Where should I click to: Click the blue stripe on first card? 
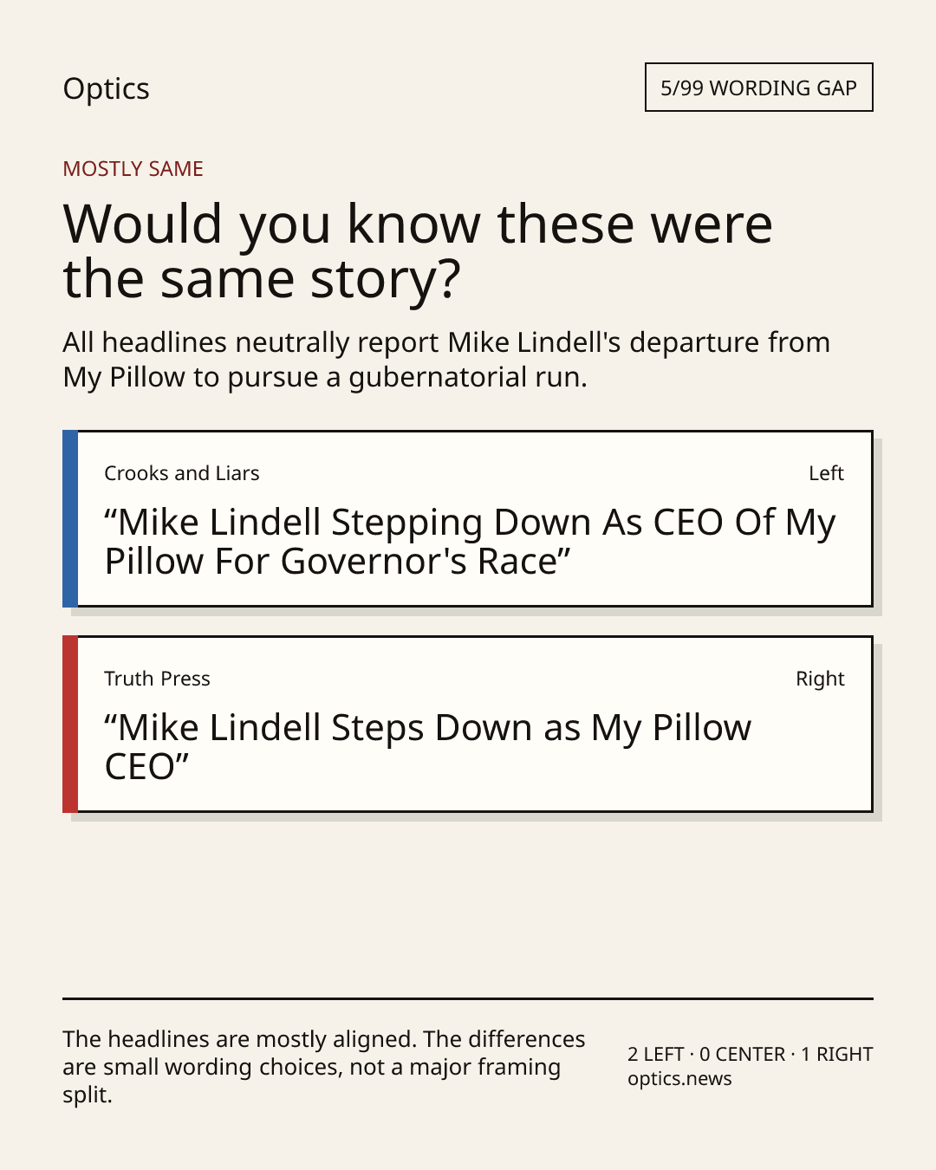[70, 518]
